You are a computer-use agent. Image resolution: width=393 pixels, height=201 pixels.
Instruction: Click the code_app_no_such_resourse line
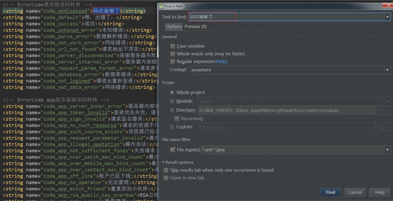(80, 125)
